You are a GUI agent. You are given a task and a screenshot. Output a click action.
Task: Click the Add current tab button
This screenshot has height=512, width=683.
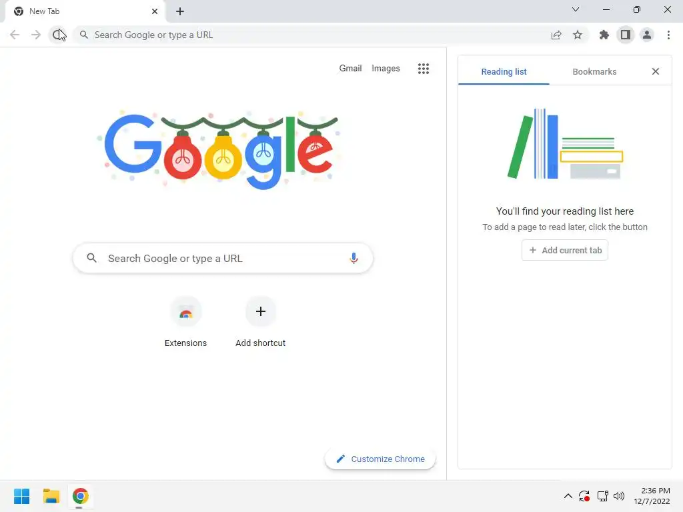coord(564,251)
